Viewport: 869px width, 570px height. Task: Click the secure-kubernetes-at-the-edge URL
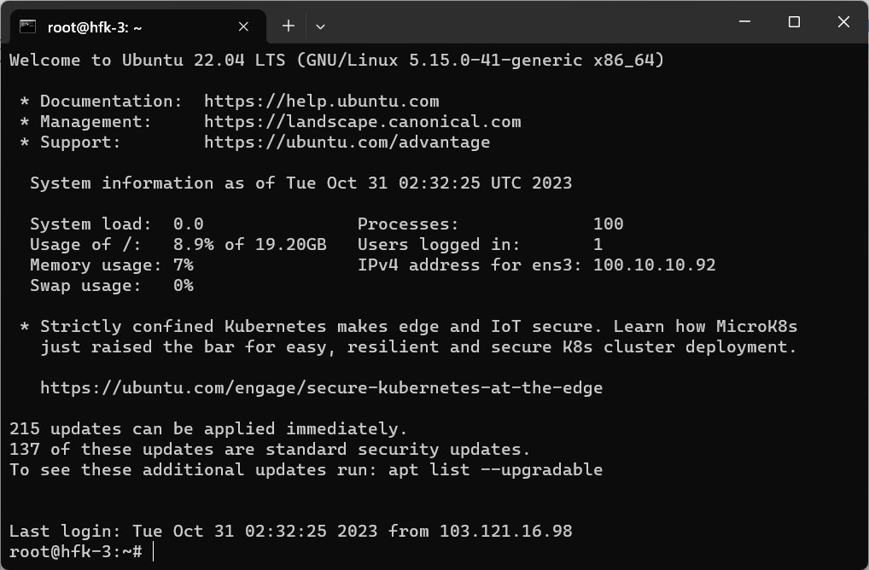321,388
